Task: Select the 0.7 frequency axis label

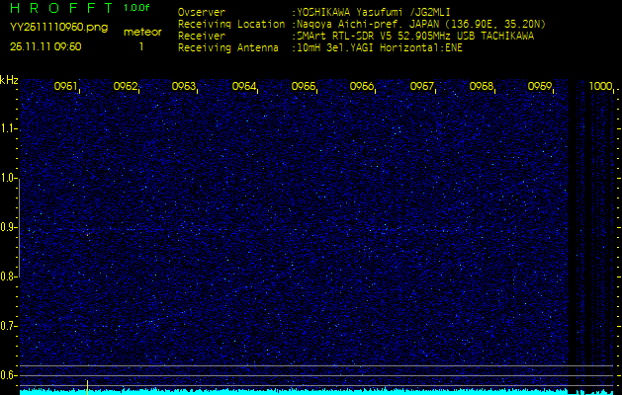Action: tap(9, 325)
